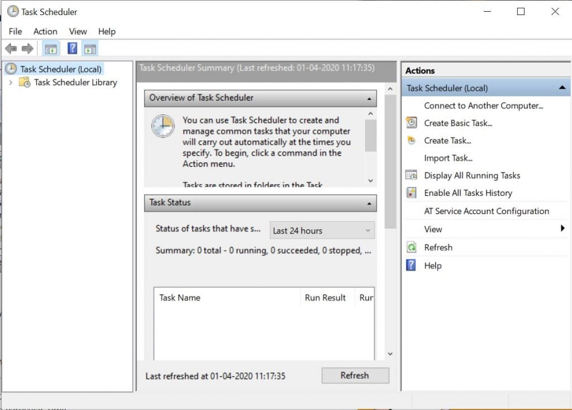
Task: Click the Last refreshed at 01-04-2020 text
Action: coord(215,376)
